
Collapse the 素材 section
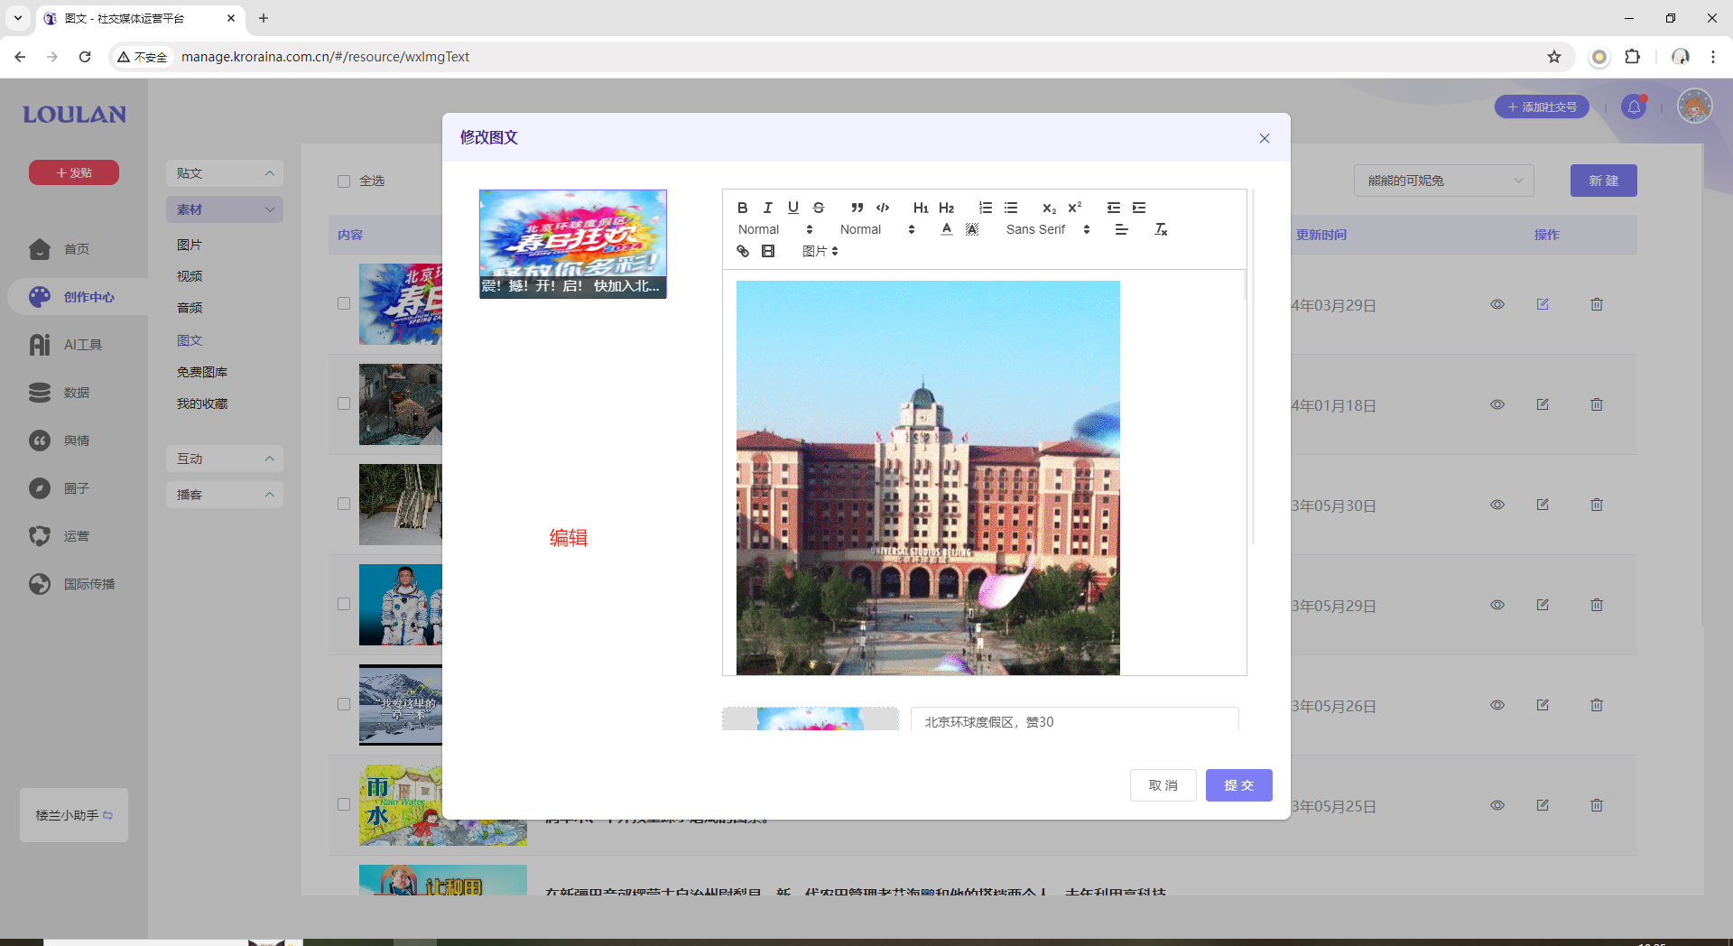(x=225, y=209)
